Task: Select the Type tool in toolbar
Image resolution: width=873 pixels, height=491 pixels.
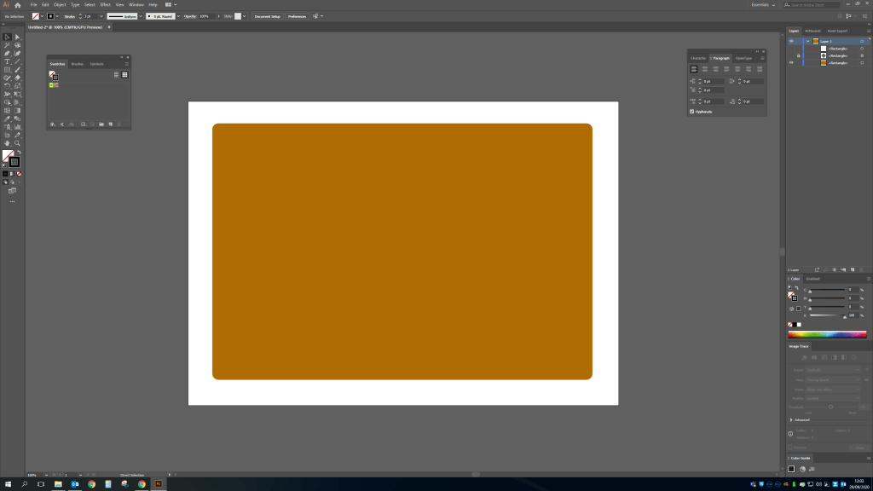Action: tap(8, 61)
